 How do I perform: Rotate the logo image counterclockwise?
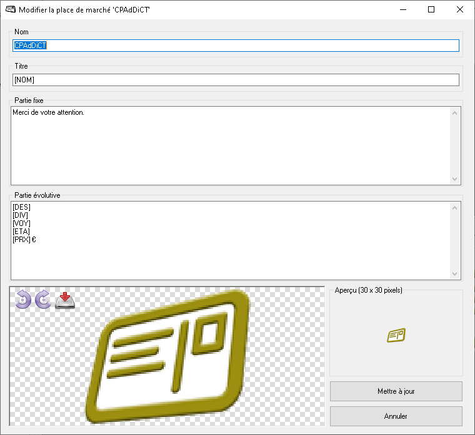(x=23, y=300)
